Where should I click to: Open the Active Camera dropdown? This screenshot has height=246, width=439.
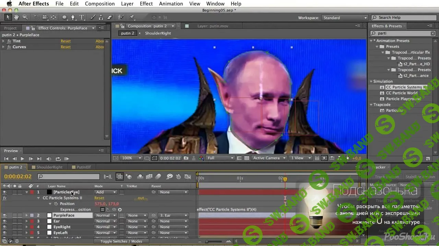coord(269,158)
